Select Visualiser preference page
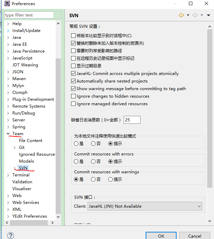The height and width of the screenshot is (239, 214). (22, 189)
